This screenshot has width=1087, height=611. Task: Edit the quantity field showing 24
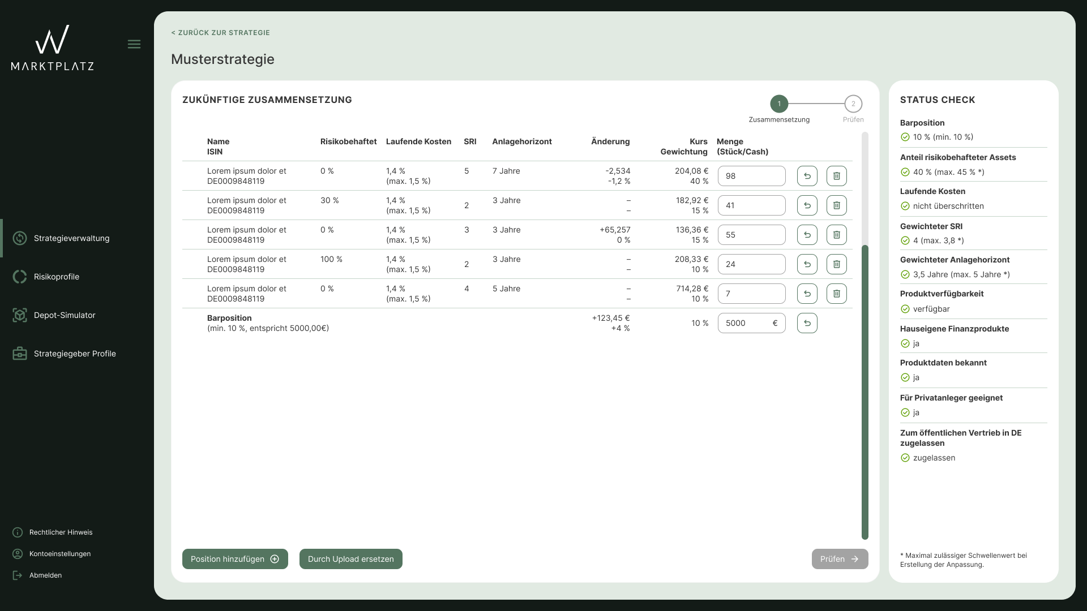(752, 264)
